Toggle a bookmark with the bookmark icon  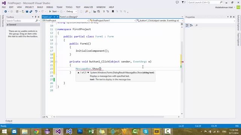[x=113, y=12]
